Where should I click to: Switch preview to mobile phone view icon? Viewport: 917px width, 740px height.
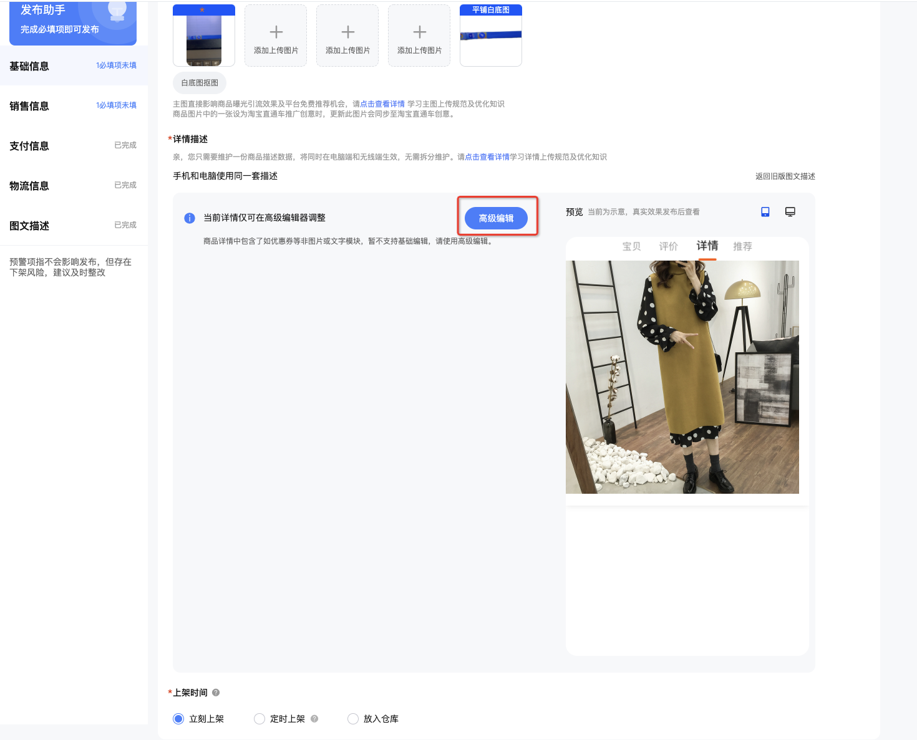765,212
